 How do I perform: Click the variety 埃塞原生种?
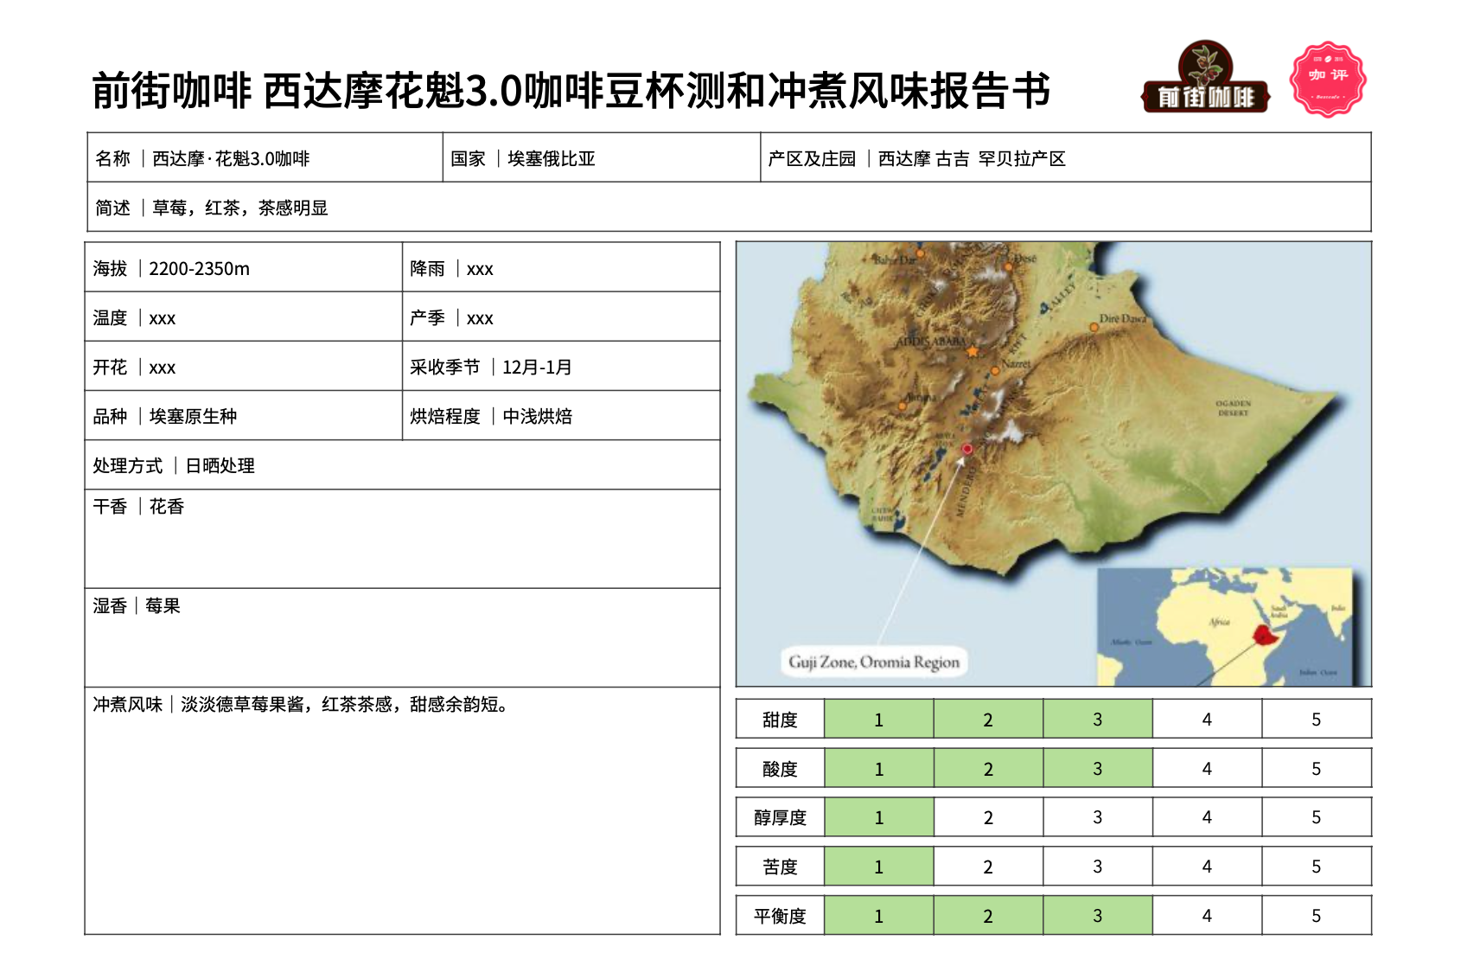point(193,417)
